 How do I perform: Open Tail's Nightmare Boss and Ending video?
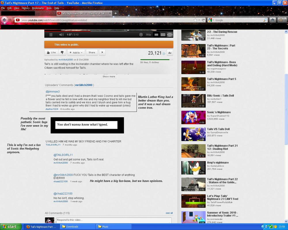(x=222, y=64)
